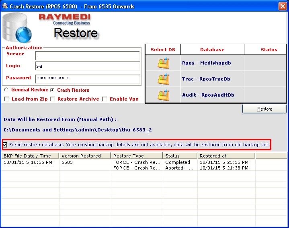Choose the General Restore radio option
Image resolution: width=289 pixels, height=228 pixels.
coord(6,90)
